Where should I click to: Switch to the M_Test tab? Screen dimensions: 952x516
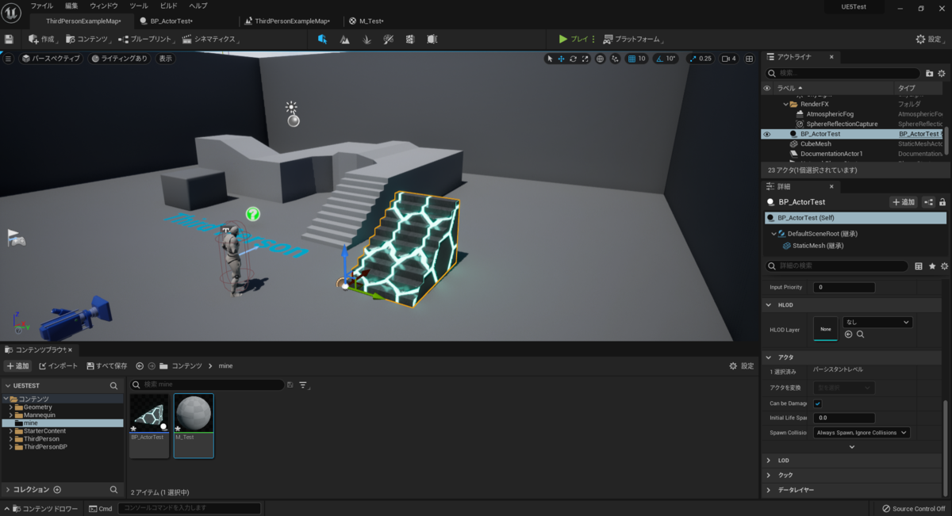371,21
